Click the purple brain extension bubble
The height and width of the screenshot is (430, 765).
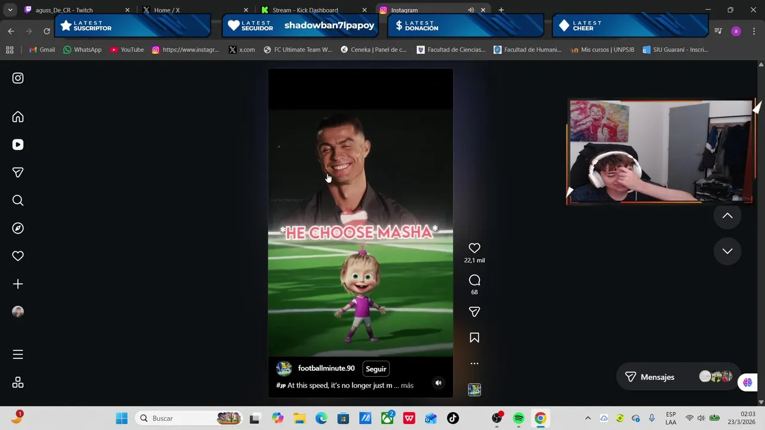[748, 382]
